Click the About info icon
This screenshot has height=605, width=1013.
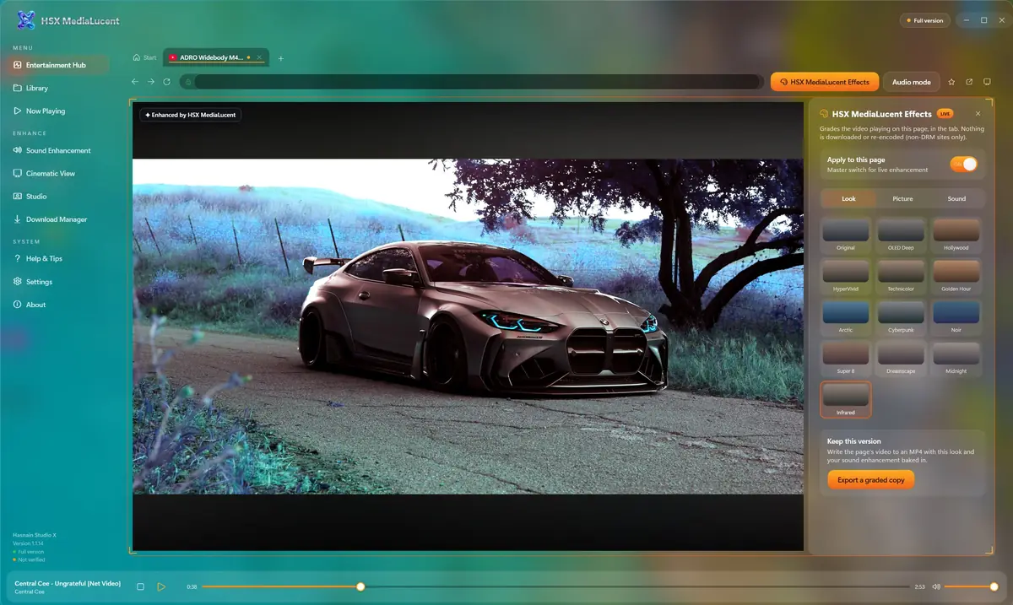pyautogui.click(x=18, y=305)
